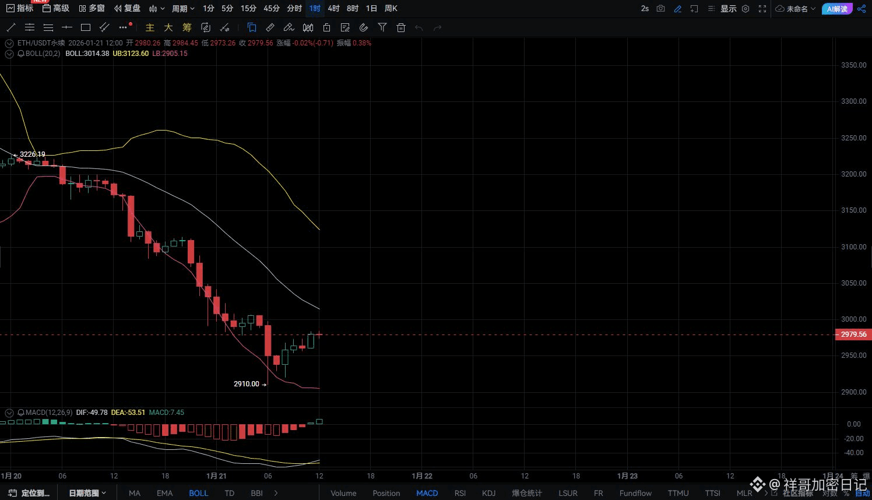Expand more main indicators arrow after BBI
Image resolution: width=872 pixels, height=500 pixels.
(x=276, y=493)
